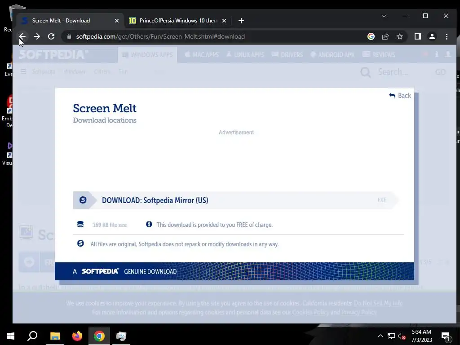Open the Windows Start menu
This screenshot has width=460, height=345.
point(11,336)
